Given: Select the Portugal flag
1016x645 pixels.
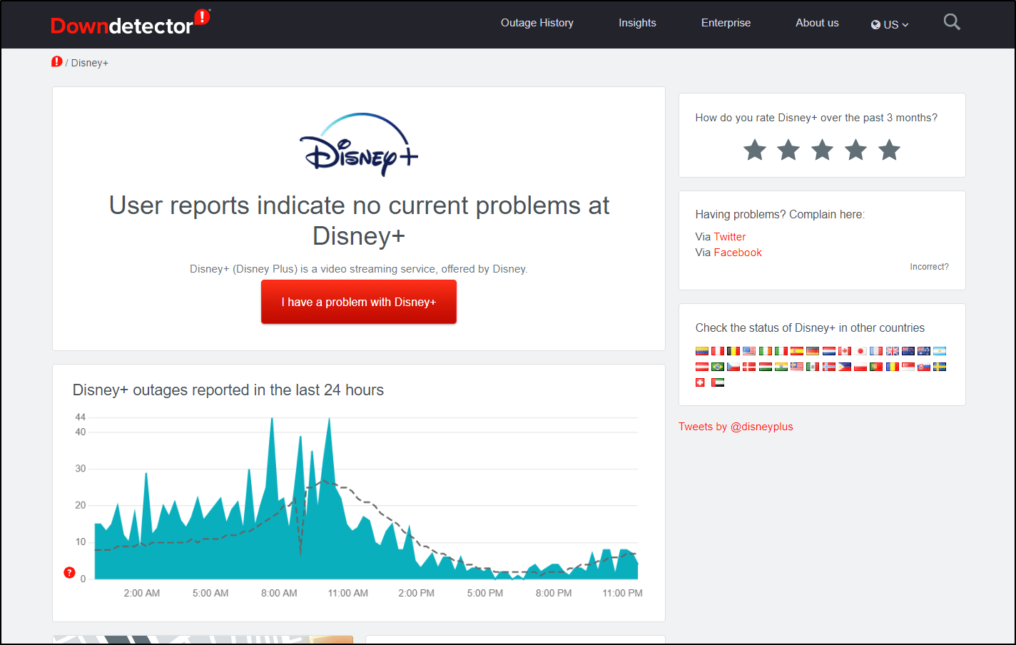Looking at the screenshot, I should pos(876,367).
